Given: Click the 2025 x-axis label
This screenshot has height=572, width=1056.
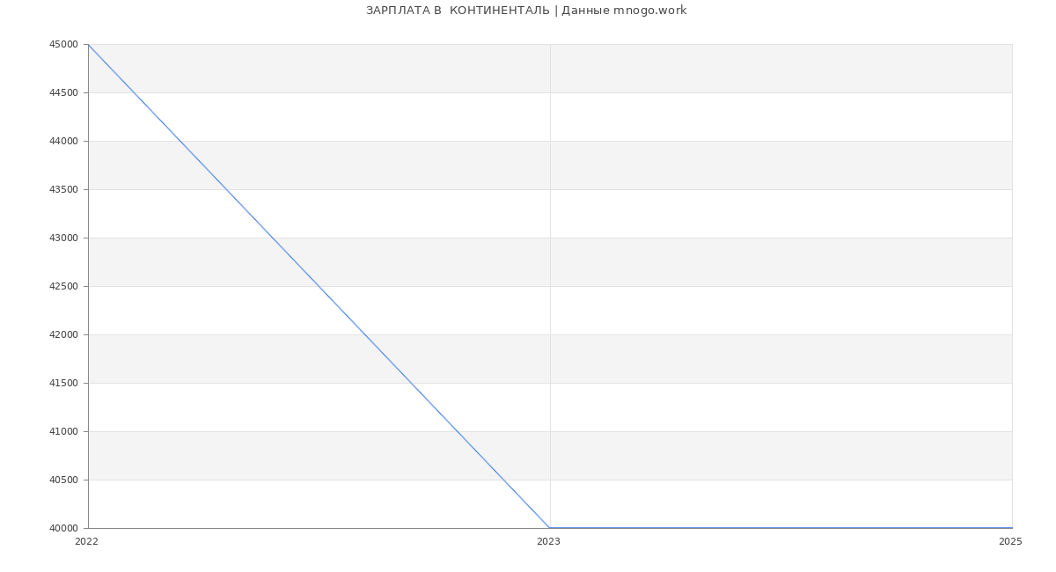Looking at the screenshot, I should [1010, 542].
